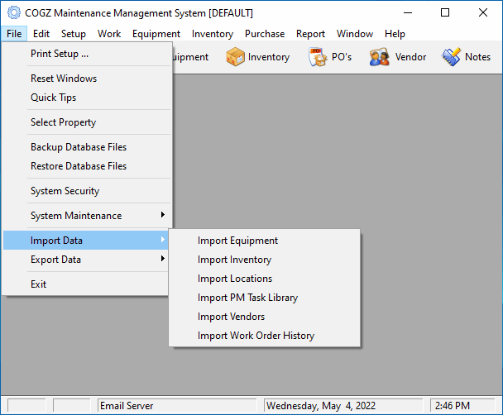Select the Export Data menu item
This screenshot has height=415, width=503.
pos(86,260)
